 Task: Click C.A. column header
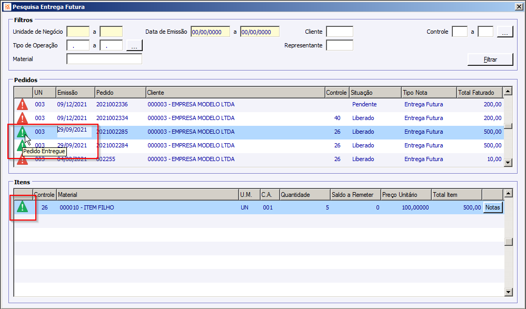tap(270, 195)
